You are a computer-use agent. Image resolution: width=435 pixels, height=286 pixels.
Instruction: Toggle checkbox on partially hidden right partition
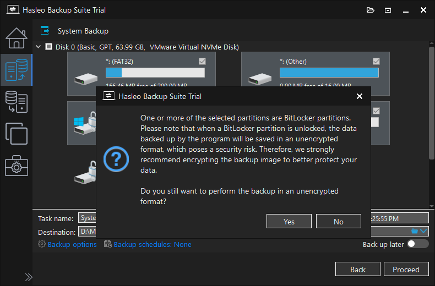click(376, 111)
